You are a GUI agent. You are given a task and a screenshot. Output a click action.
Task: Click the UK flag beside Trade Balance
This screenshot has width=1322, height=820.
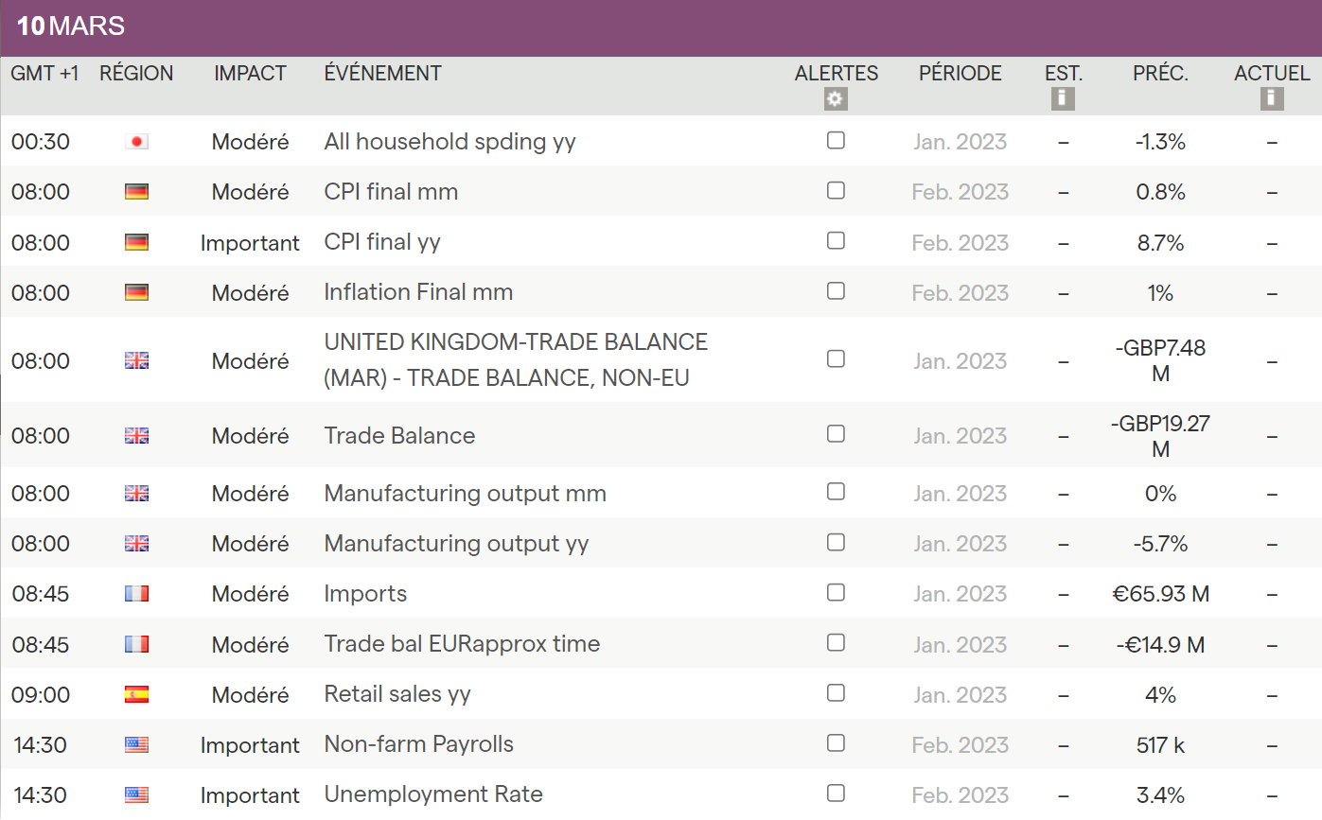coord(136,436)
